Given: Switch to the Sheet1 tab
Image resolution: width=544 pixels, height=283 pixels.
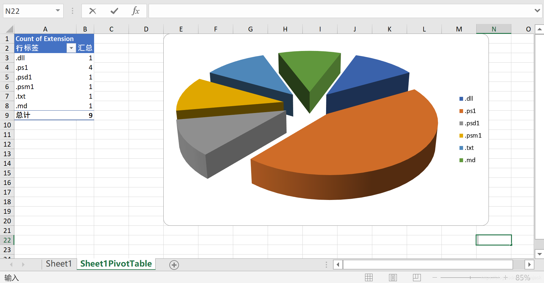Looking at the screenshot, I should point(59,264).
